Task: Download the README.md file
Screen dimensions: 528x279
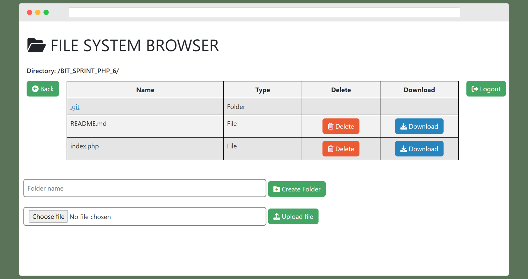Action: [419, 126]
